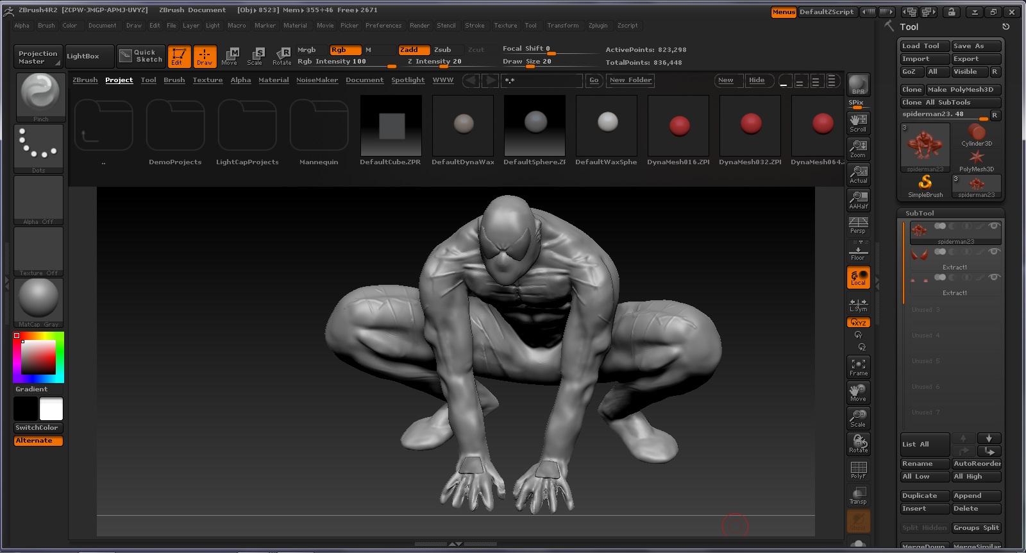Open the Preferences menu
Image resolution: width=1026 pixels, height=553 pixels.
coord(383,26)
